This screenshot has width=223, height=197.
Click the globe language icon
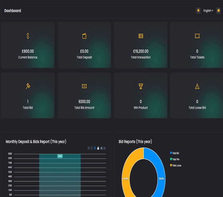click(x=198, y=10)
